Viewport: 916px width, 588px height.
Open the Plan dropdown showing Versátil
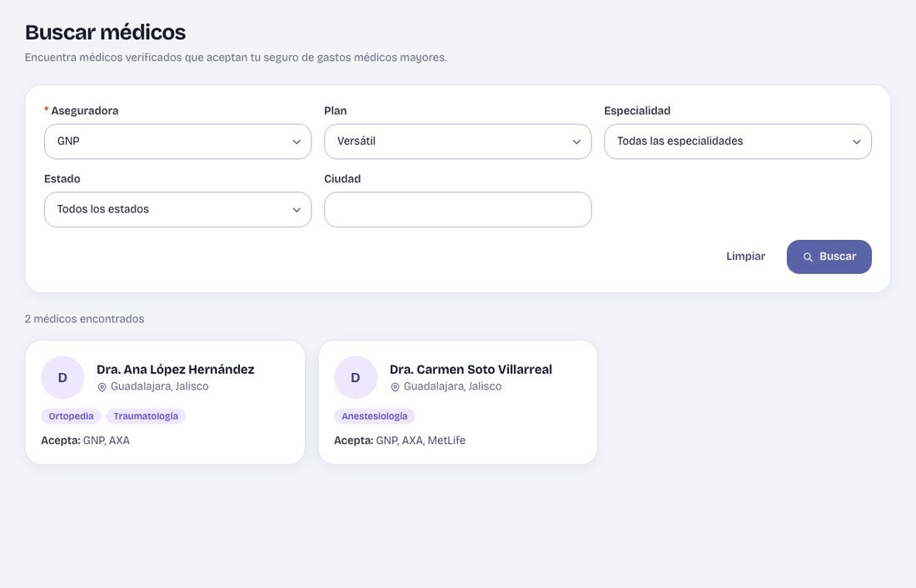(457, 142)
